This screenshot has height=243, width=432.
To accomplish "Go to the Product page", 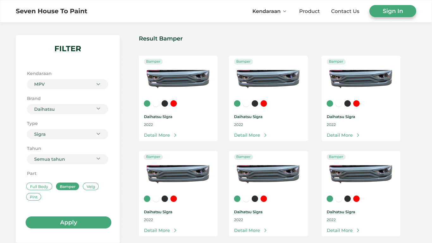I will [x=309, y=11].
